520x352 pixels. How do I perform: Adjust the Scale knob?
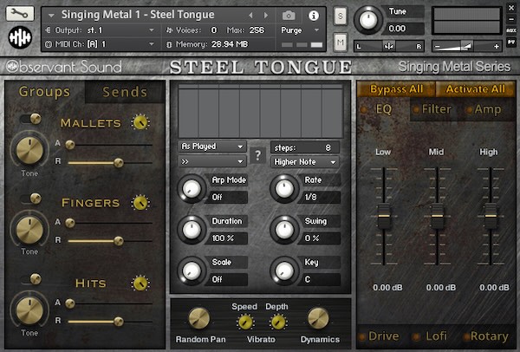pyautogui.click(x=192, y=271)
